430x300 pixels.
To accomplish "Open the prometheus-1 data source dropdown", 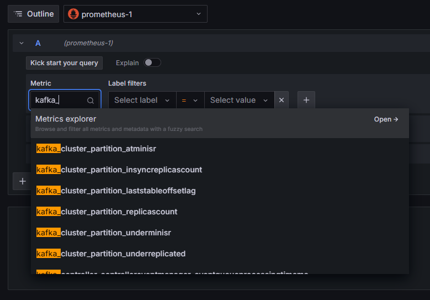I will 136,14.
